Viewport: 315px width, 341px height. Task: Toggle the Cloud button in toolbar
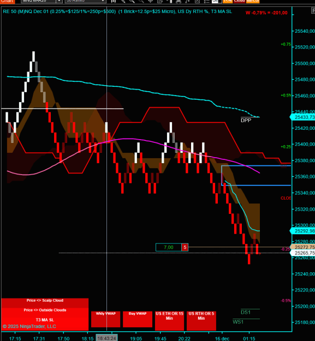[240, 1]
